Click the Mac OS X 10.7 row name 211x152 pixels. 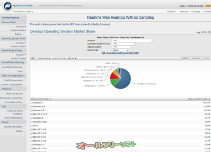click(40, 137)
